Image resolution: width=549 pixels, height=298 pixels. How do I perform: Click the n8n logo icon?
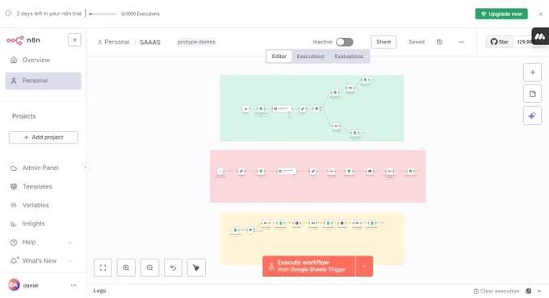pyautogui.click(x=15, y=40)
